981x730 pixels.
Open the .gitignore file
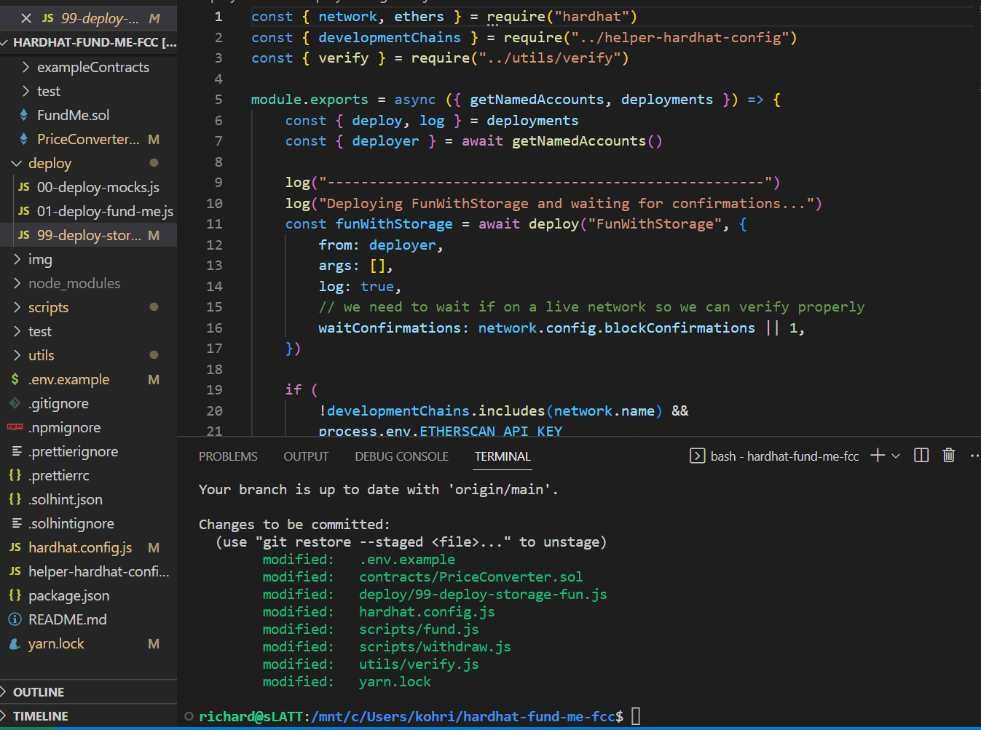coord(88,403)
